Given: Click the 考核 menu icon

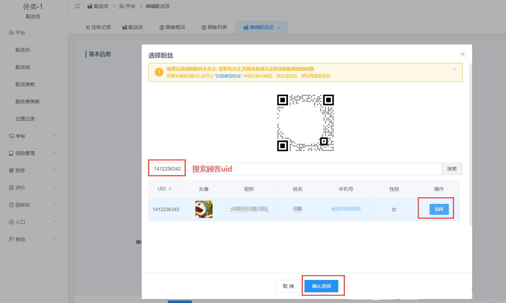Looking at the screenshot, I should click(11, 136).
